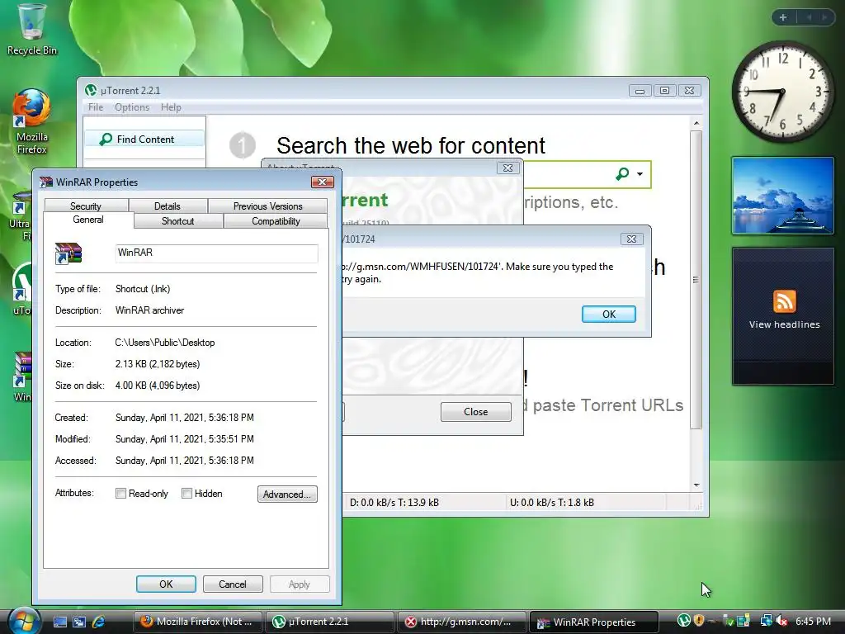Click the WinRAR file name input field
Image resolution: width=845 pixels, height=634 pixels.
(x=217, y=253)
